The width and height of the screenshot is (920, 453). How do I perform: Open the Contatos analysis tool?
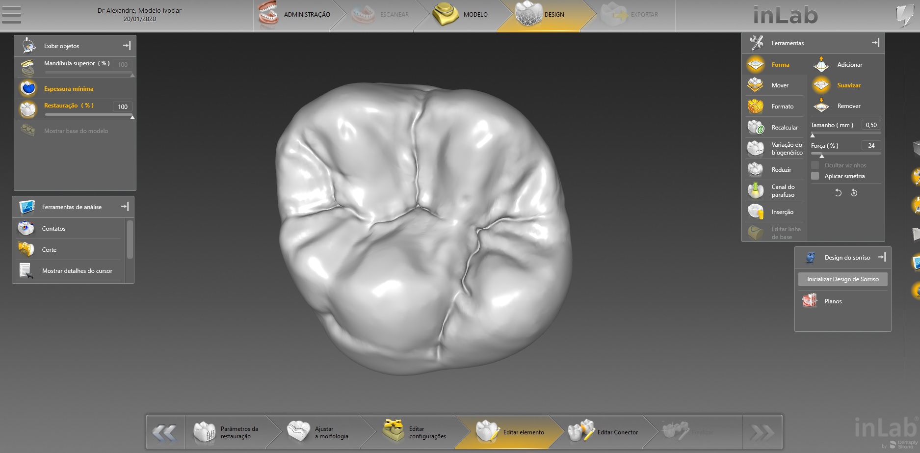click(x=53, y=228)
